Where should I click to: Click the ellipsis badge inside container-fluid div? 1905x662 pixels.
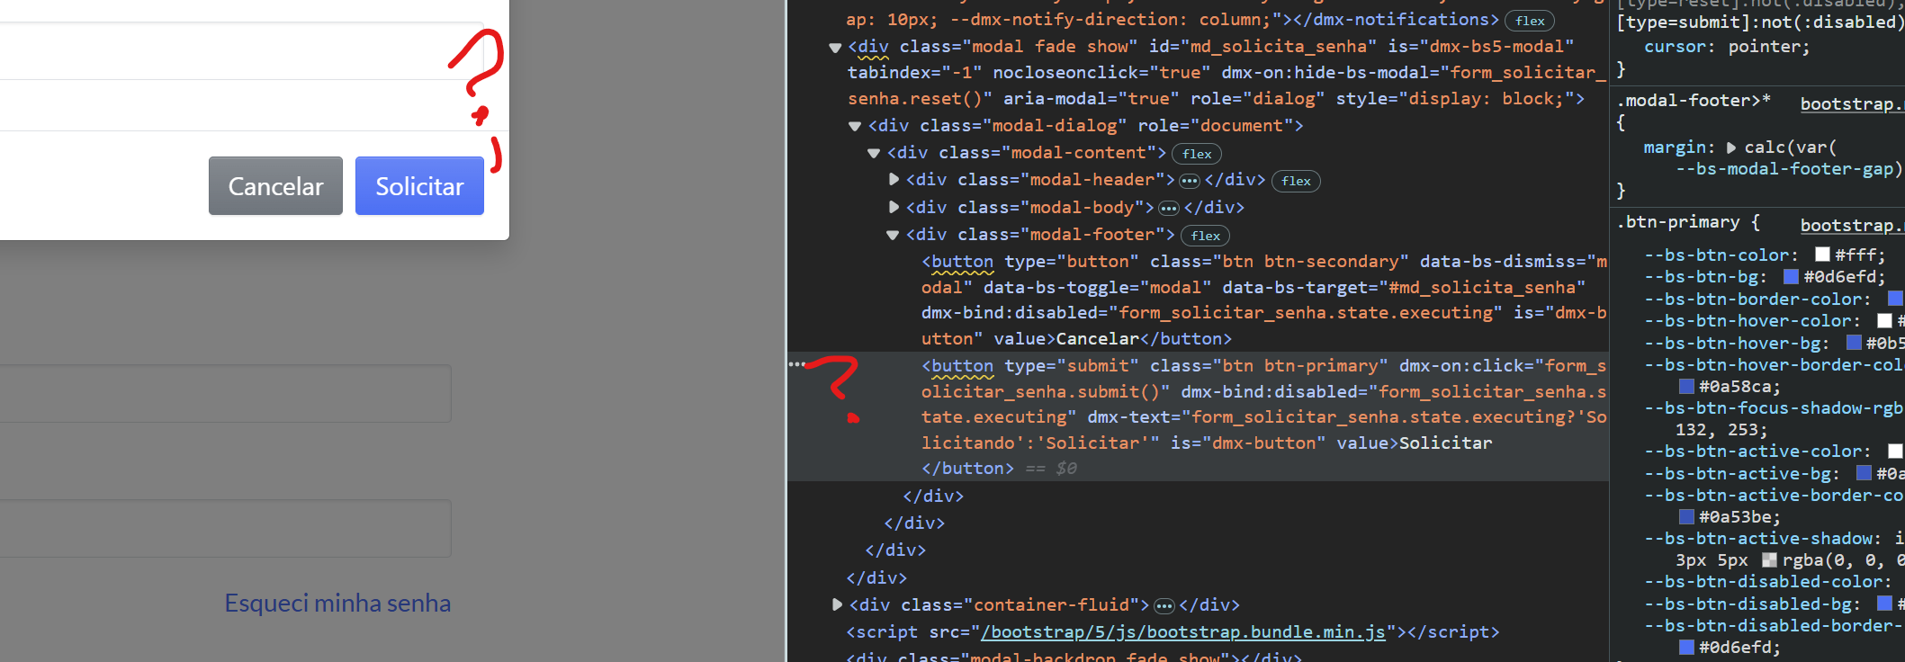click(x=1164, y=605)
